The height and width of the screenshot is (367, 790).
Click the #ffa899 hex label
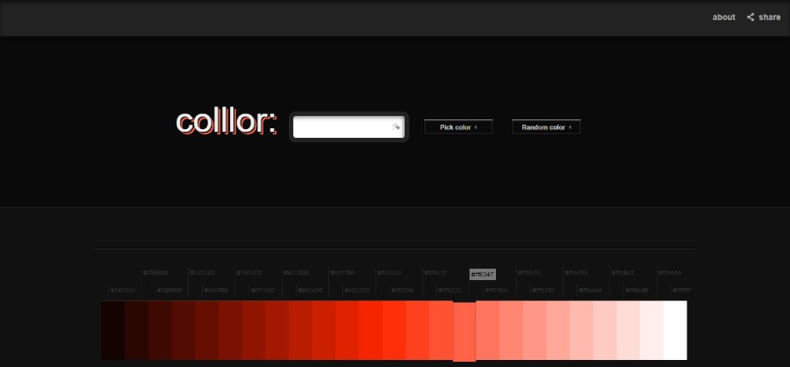click(575, 273)
